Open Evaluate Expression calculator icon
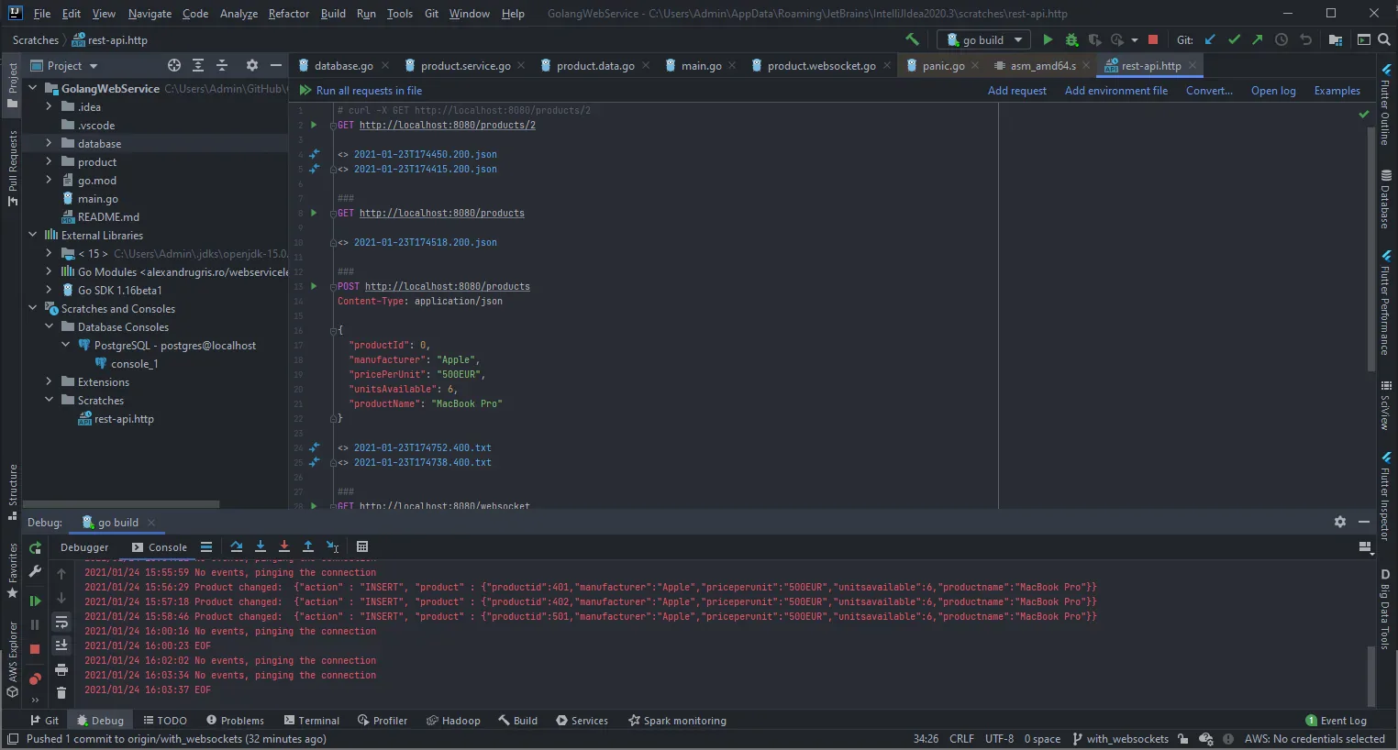The image size is (1398, 750). pos(362,546)
